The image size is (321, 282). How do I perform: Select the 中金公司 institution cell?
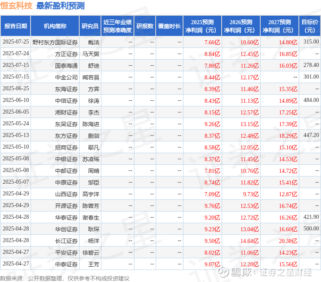[55, 77]
